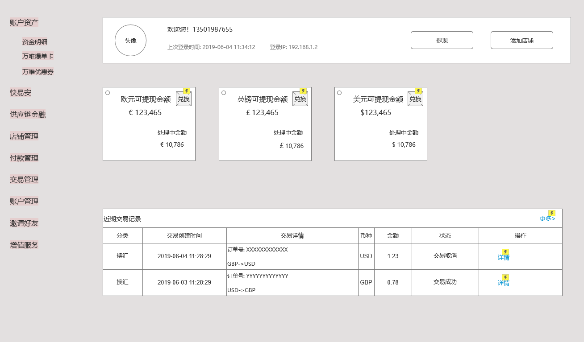Click the 兑换 icon on the 欧元 card
Viewport: 584px width, 342px height.
(x=184, y=99)
